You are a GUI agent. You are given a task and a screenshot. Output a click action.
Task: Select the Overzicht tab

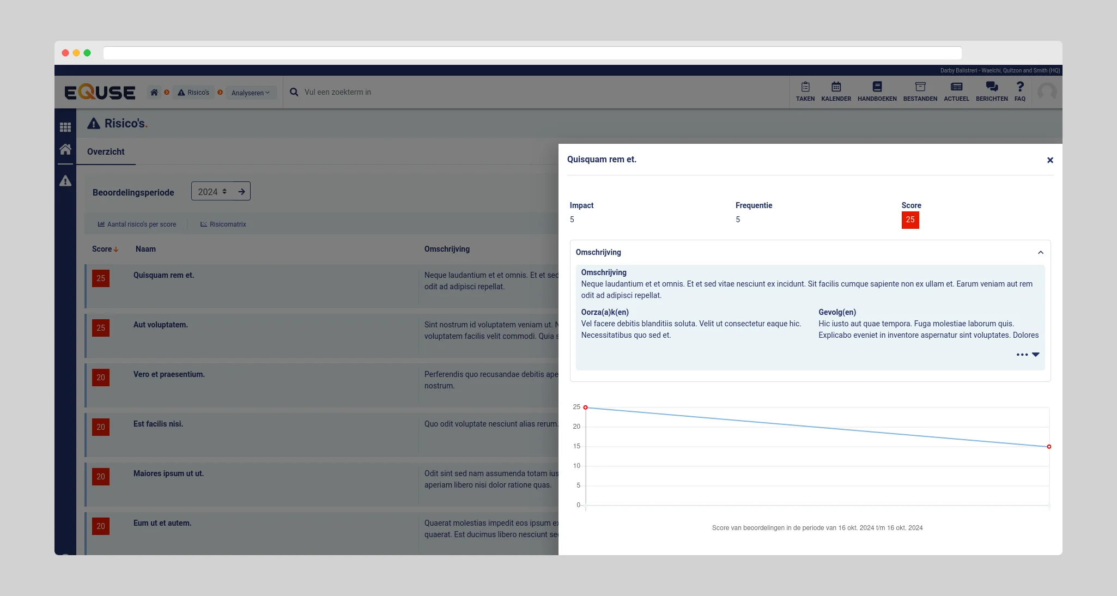pos(106,151)
